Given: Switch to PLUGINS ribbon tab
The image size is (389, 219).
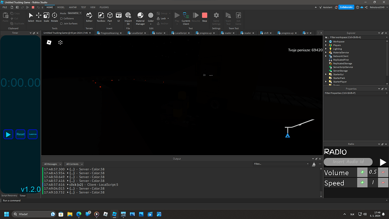Looking at the screenshot, I should 104,7.
